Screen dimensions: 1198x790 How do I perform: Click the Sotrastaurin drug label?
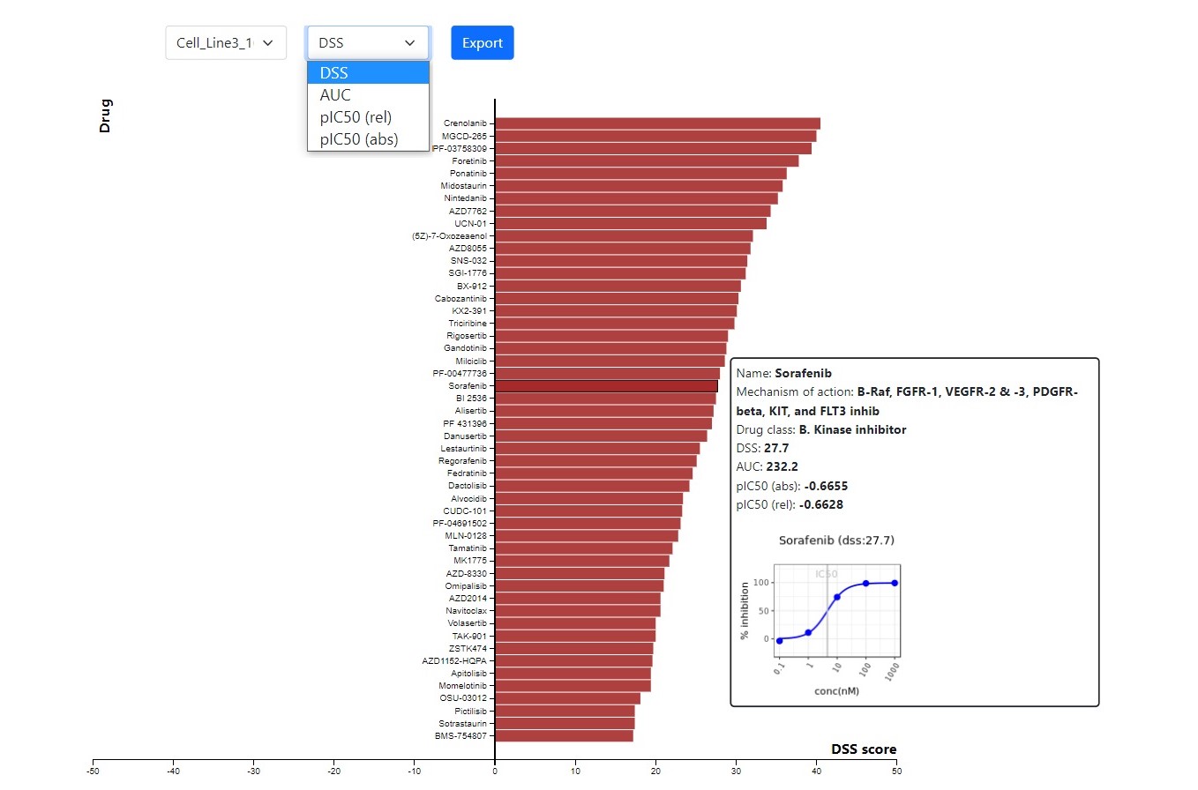[462, 723]
